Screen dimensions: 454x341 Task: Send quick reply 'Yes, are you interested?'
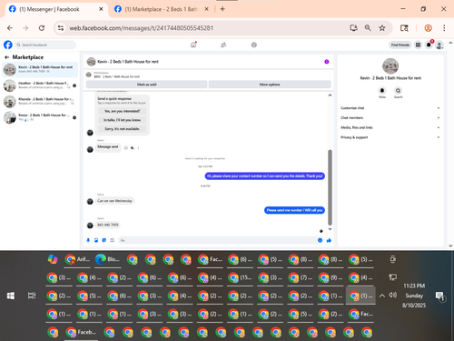[x=122, y=111]
